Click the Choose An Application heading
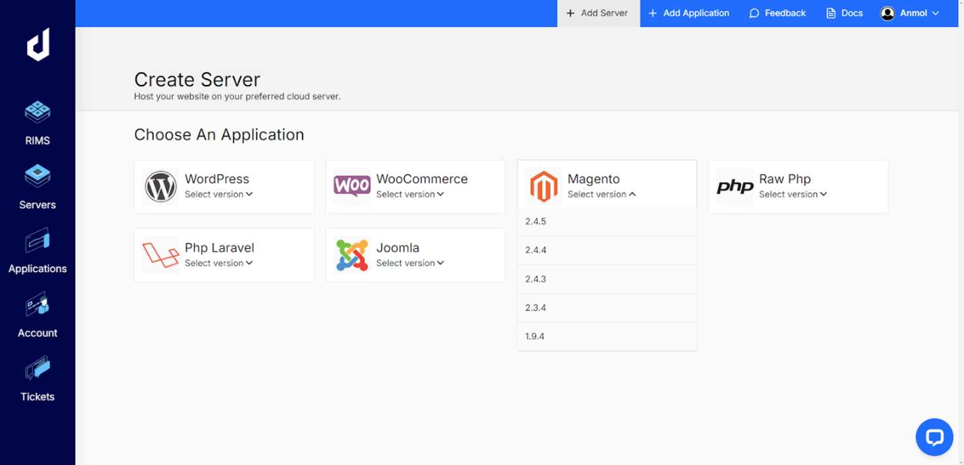 coord(219,135)
